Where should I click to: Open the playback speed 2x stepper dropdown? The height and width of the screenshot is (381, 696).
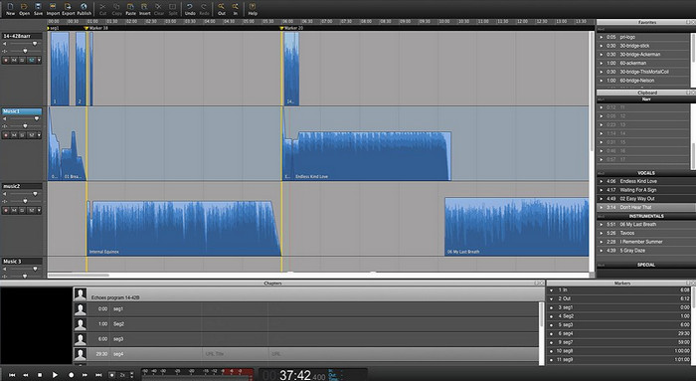(x=132, y=375)
